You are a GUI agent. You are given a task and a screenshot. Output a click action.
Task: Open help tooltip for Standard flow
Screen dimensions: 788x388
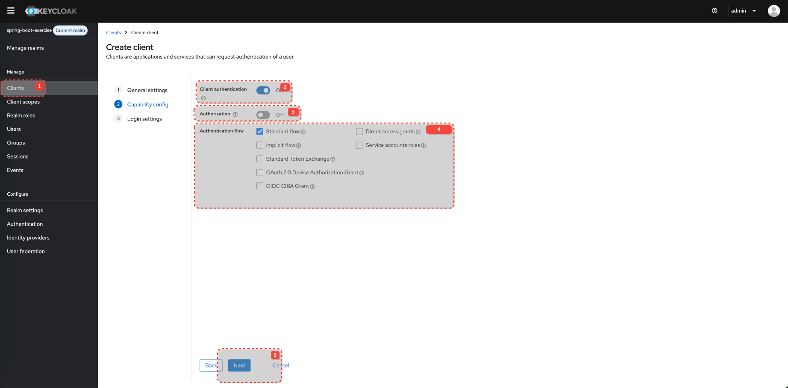303,132
